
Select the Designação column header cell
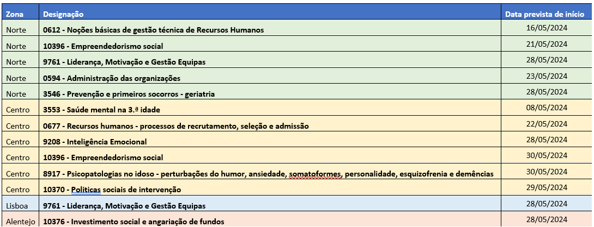270,14
